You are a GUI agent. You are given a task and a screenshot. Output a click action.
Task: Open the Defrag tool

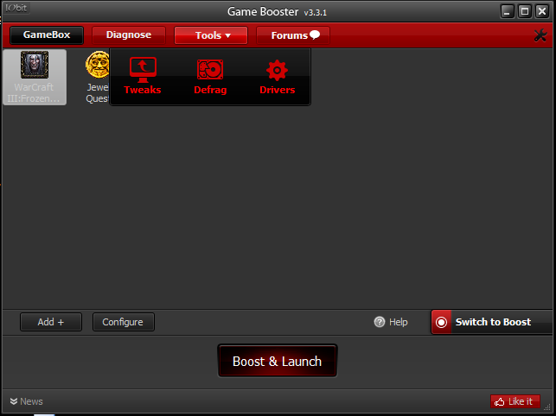210,77
